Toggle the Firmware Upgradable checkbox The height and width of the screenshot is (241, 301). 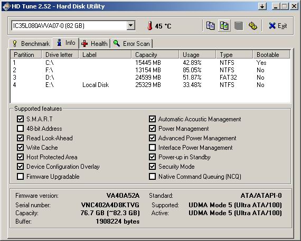(x=20, y=176)
